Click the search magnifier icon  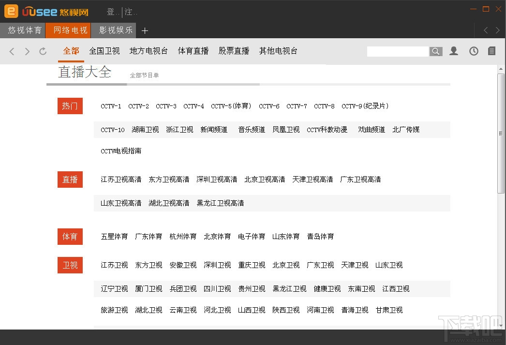(x=436, y=51)
